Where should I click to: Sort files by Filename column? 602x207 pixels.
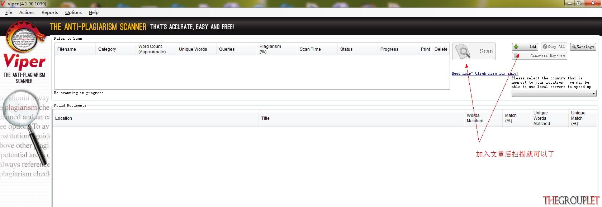[75, 49]
